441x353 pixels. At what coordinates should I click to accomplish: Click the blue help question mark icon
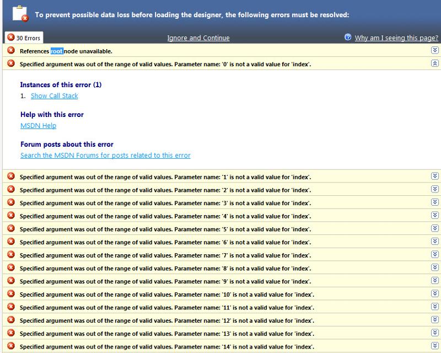tap(348, 37)
